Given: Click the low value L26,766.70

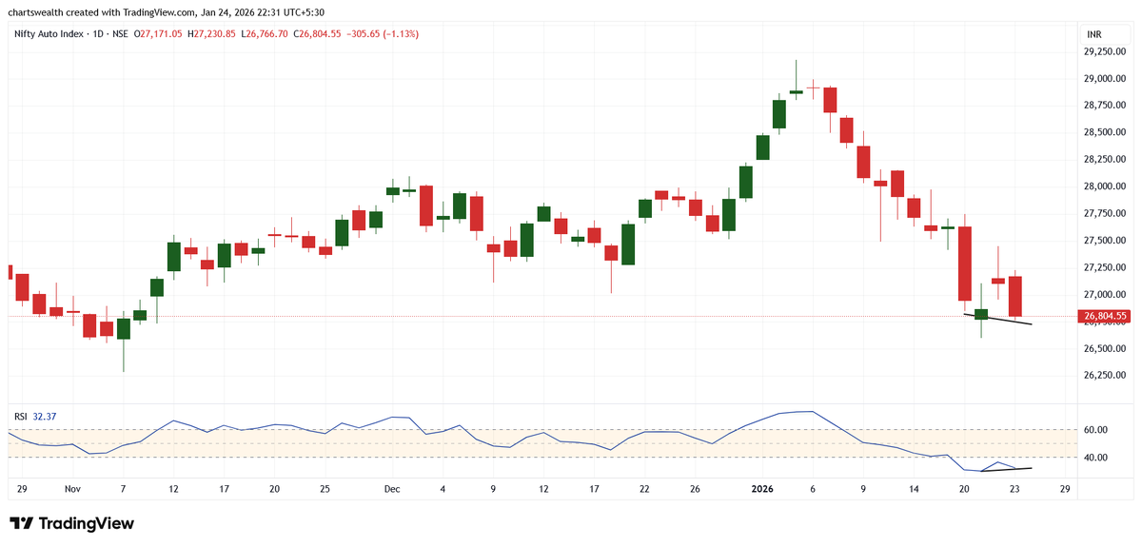Looking at the screenshot, I should 266,34.
